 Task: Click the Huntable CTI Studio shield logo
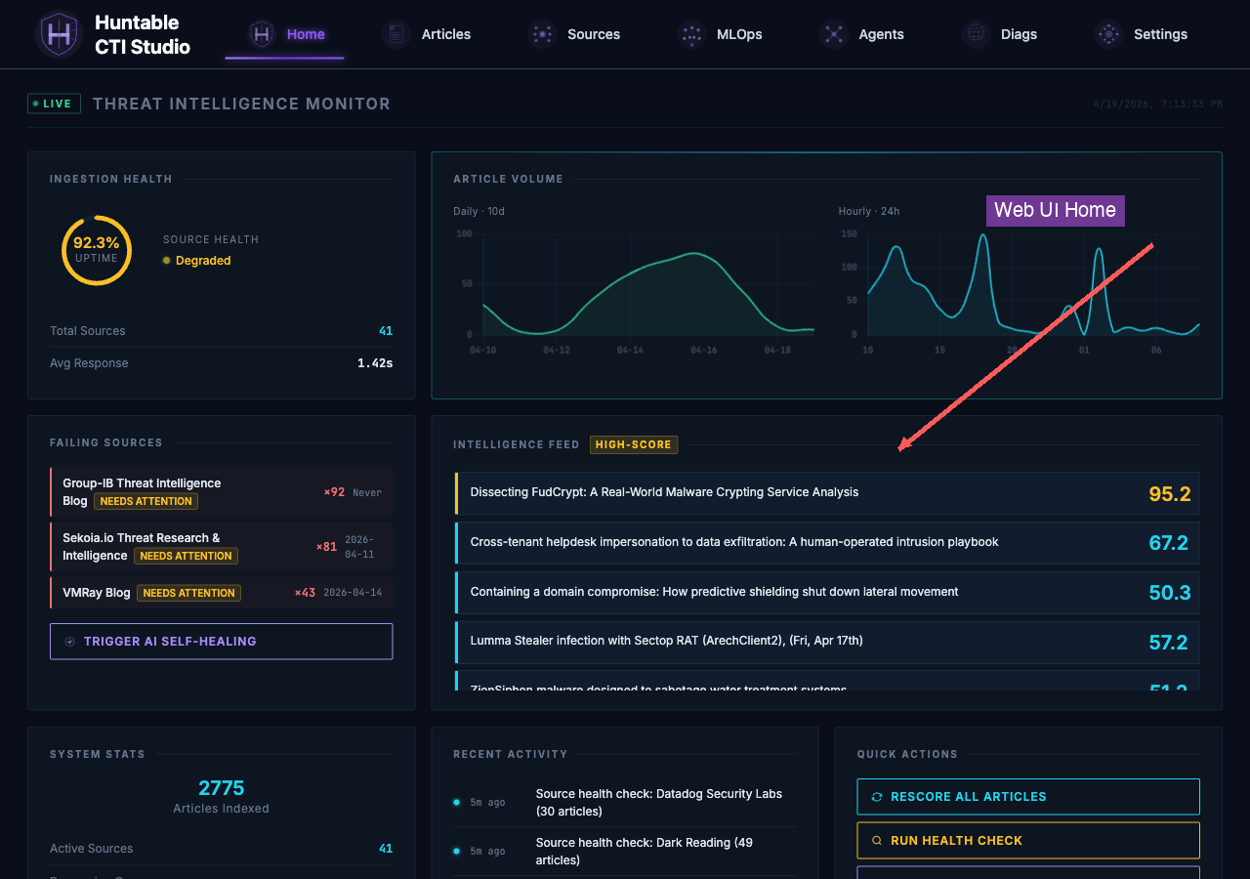(59, 34)
